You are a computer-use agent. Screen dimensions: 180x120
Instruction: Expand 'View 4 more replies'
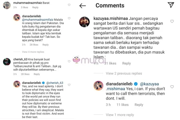pos(33,52)
